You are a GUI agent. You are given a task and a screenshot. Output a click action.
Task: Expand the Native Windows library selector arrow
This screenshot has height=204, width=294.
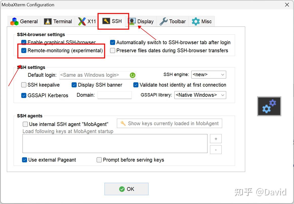point(222,95)
